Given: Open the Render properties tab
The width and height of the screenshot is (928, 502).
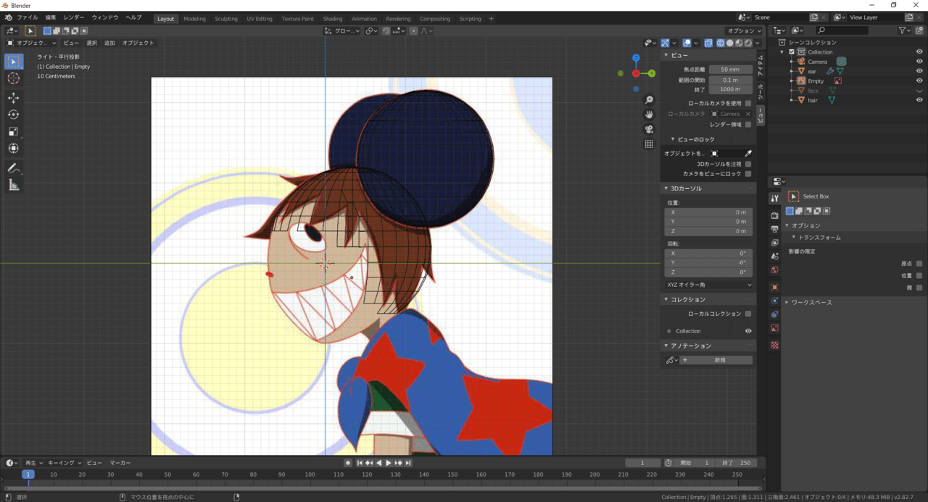Looking at the screenshot, I should point(774,215).
